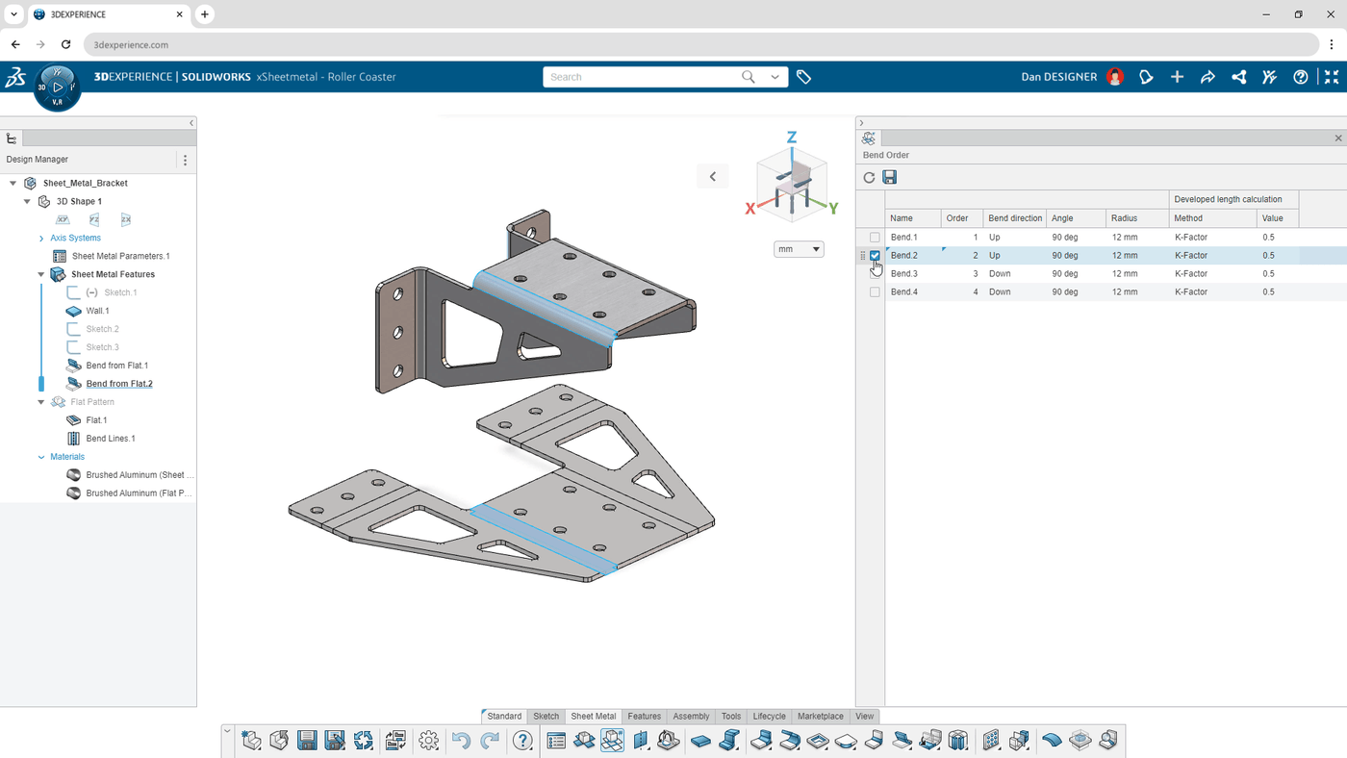1347x758 pixels.
Task: Open the Flat Pattern tool on the toolbar
Action: tap(612, 740)
